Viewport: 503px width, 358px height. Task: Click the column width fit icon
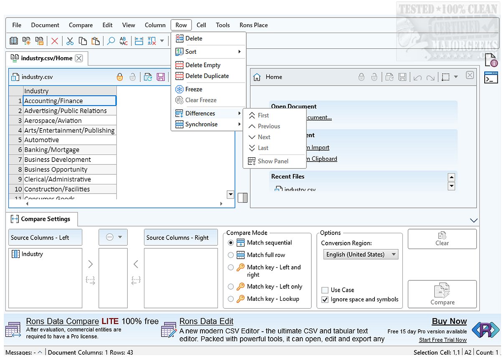pos(139,41)
